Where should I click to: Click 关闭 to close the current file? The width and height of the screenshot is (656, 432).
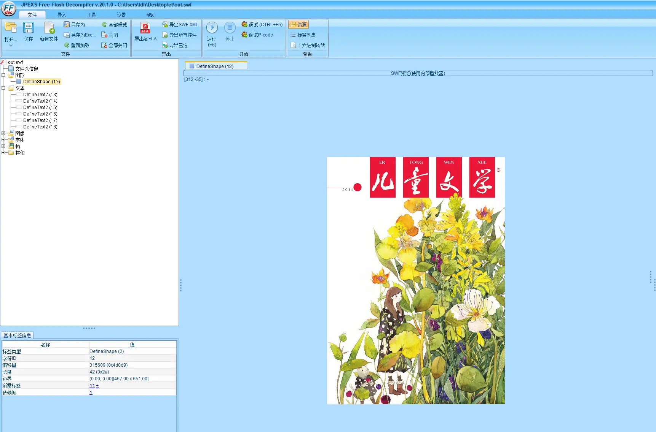coord(110,35)
